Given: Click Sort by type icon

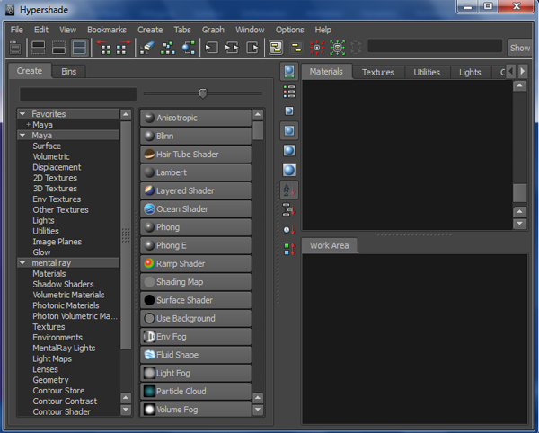Looking at the screenshot, I should coord(289,209).
